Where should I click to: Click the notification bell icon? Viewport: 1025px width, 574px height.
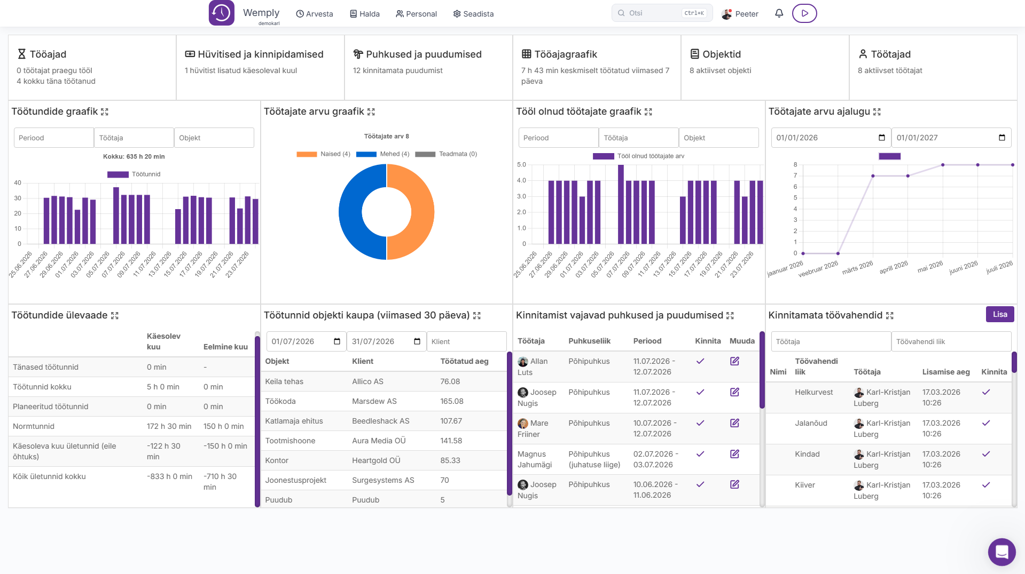pos(779,13)
